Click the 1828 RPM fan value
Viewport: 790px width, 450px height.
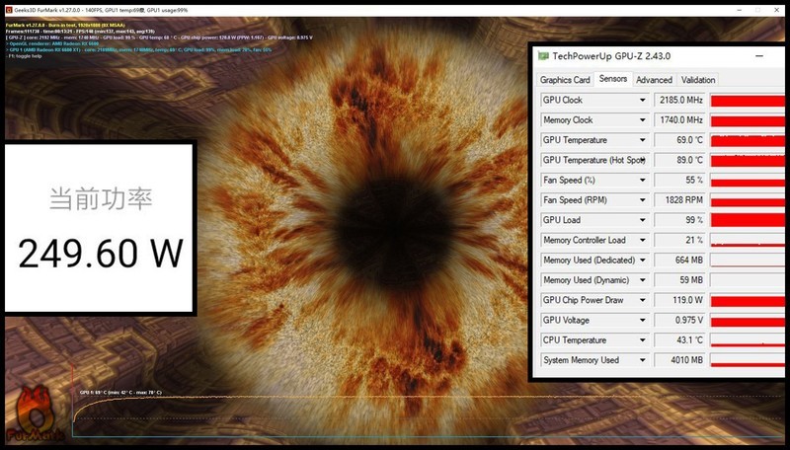(x=680, y=199)
